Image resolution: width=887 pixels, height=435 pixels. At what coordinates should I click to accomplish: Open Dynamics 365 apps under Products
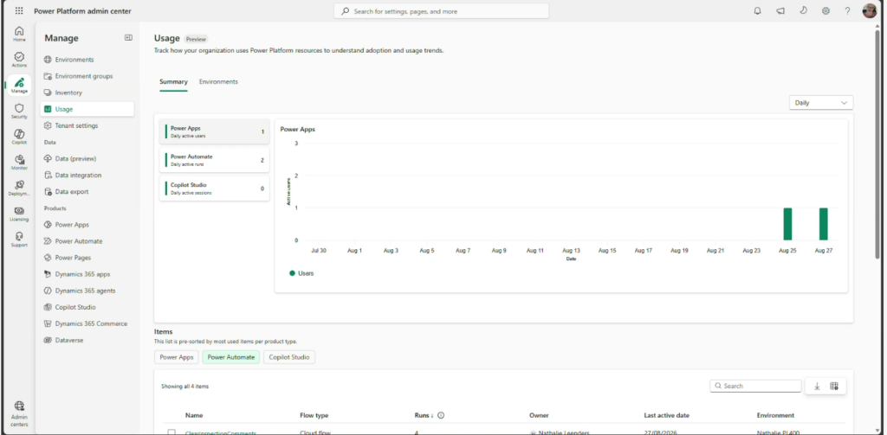(87, 274)
